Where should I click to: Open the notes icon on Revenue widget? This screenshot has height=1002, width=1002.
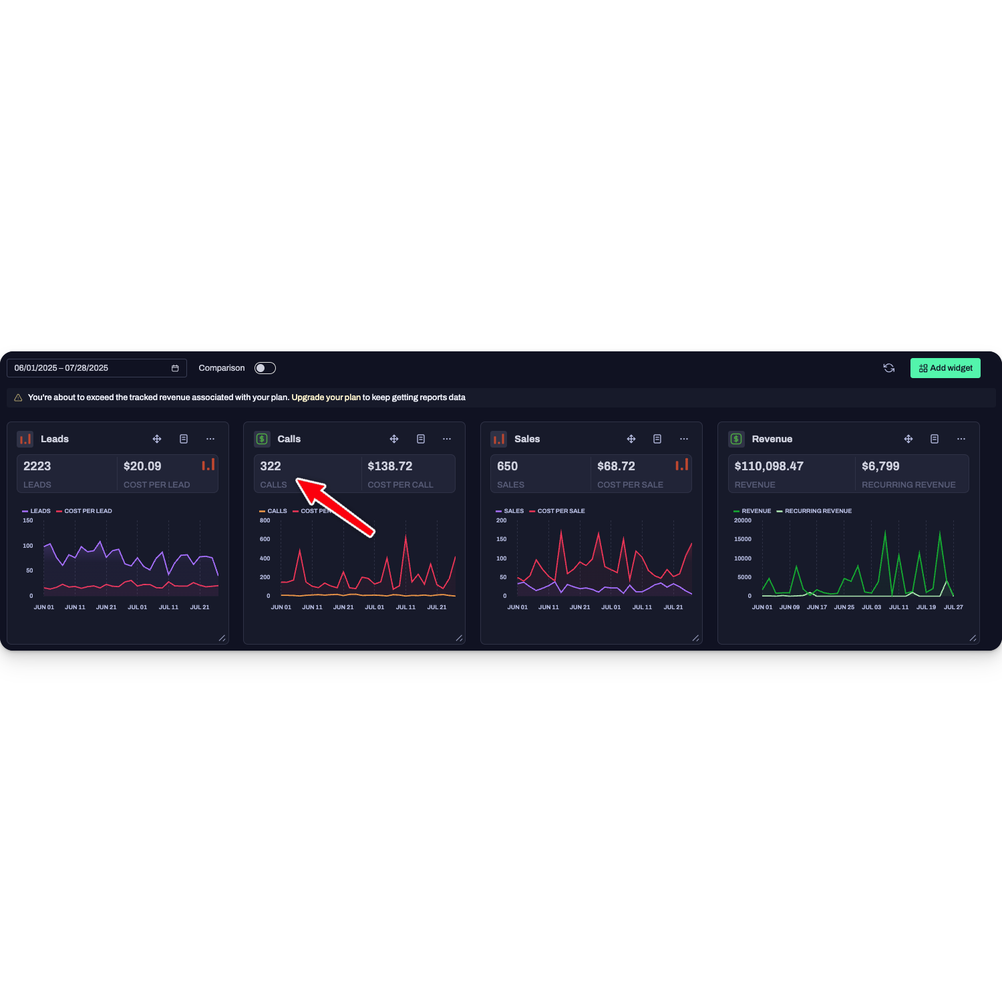pos(935,439)
